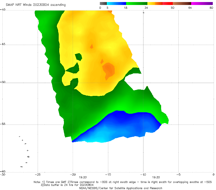The height and width of the screenshot is (190, 216).
Task: Click the note line starting "Note: 1) Times are GMT"
Action: [123, 182]
